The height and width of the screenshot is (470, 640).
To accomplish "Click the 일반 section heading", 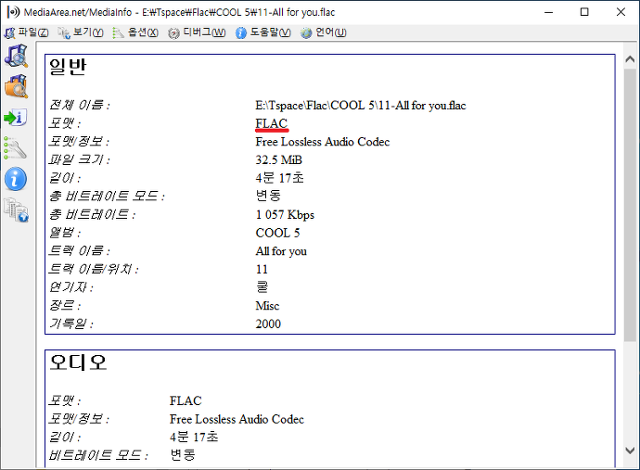I will pyautogui.click(x=68, y=67).
